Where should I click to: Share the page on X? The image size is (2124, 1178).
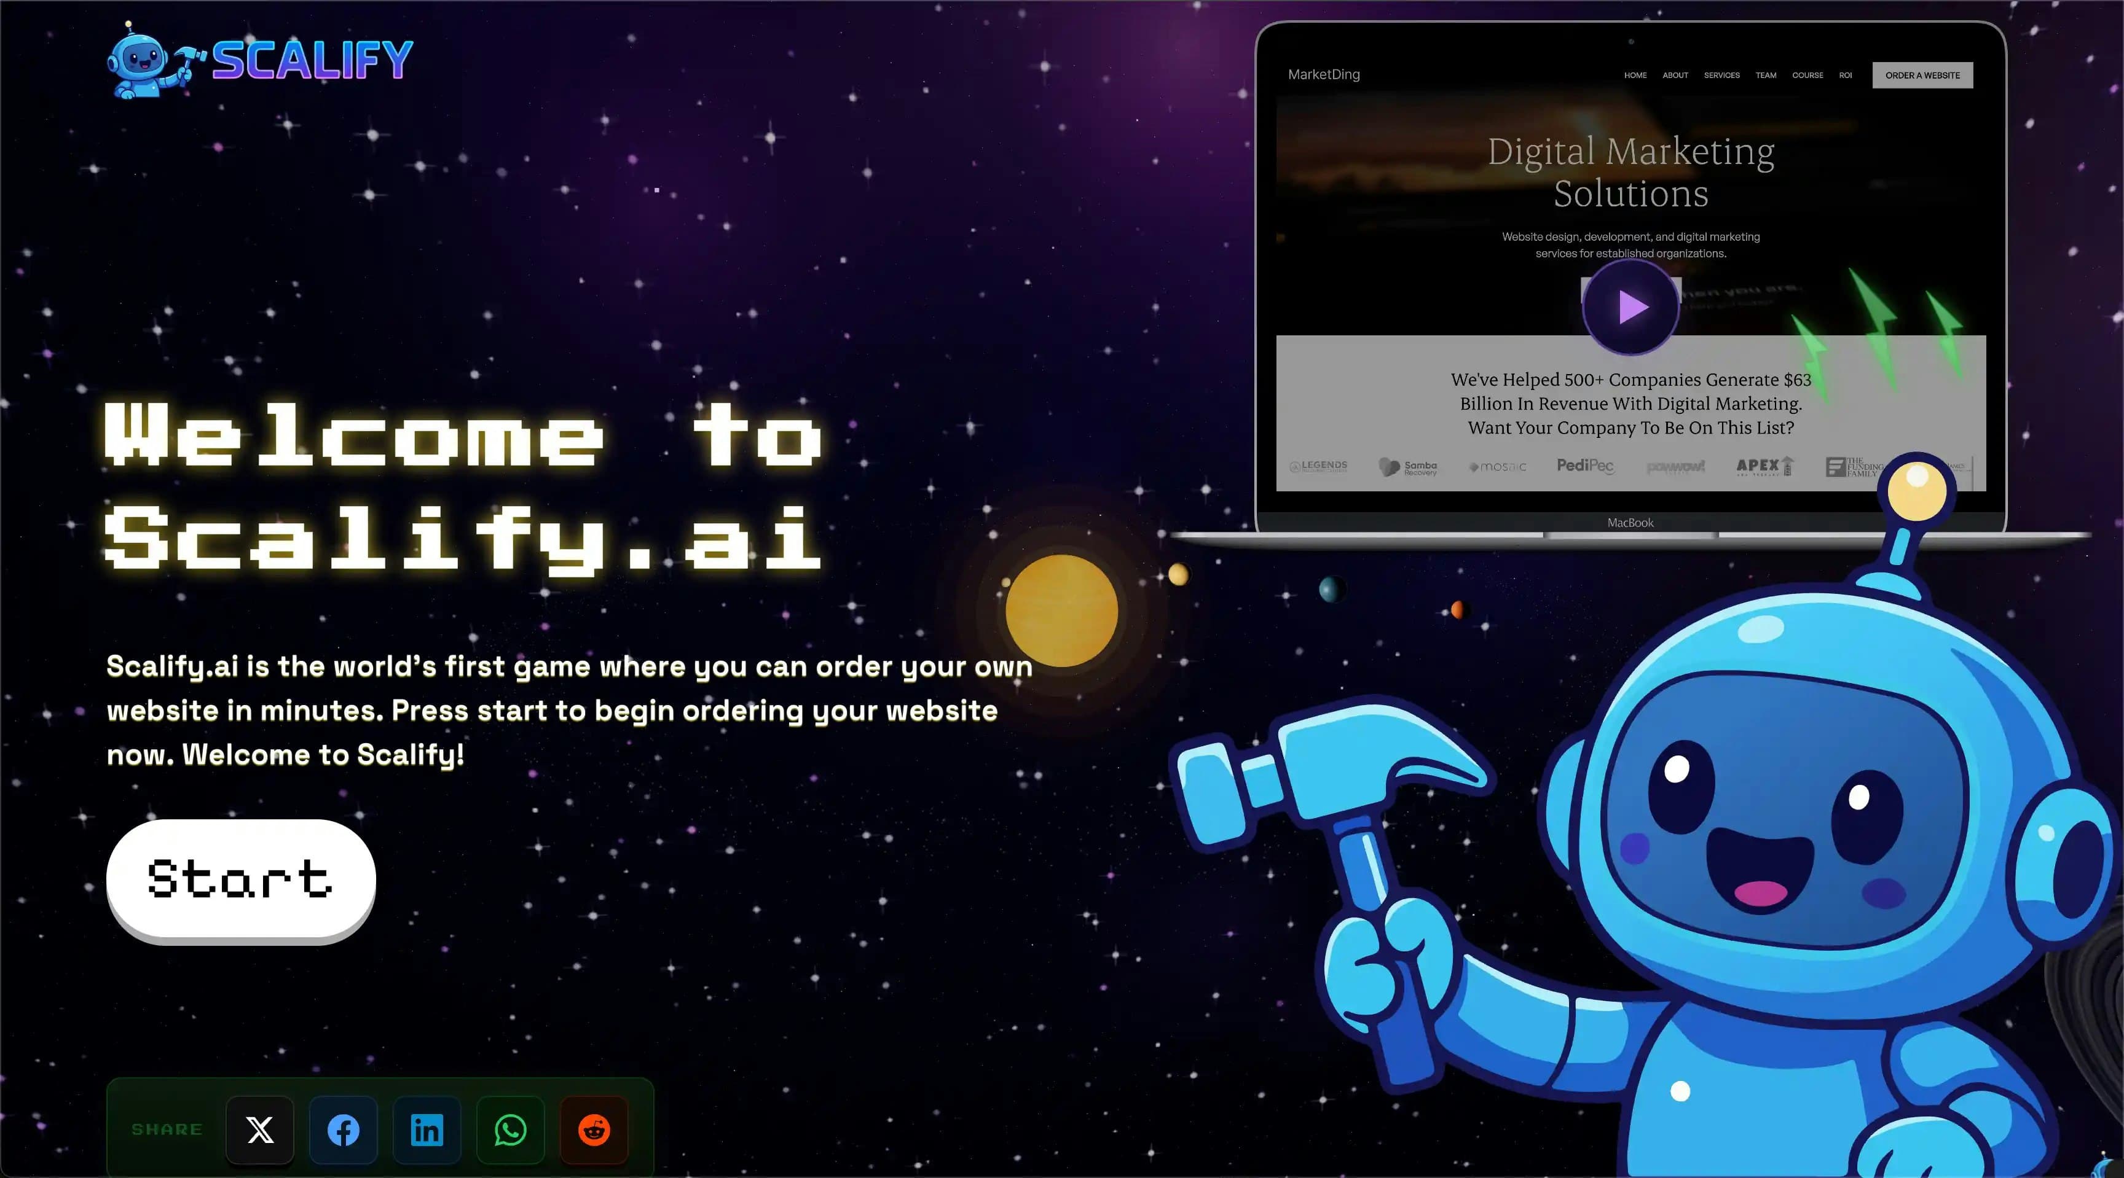tap(260, 1131)
